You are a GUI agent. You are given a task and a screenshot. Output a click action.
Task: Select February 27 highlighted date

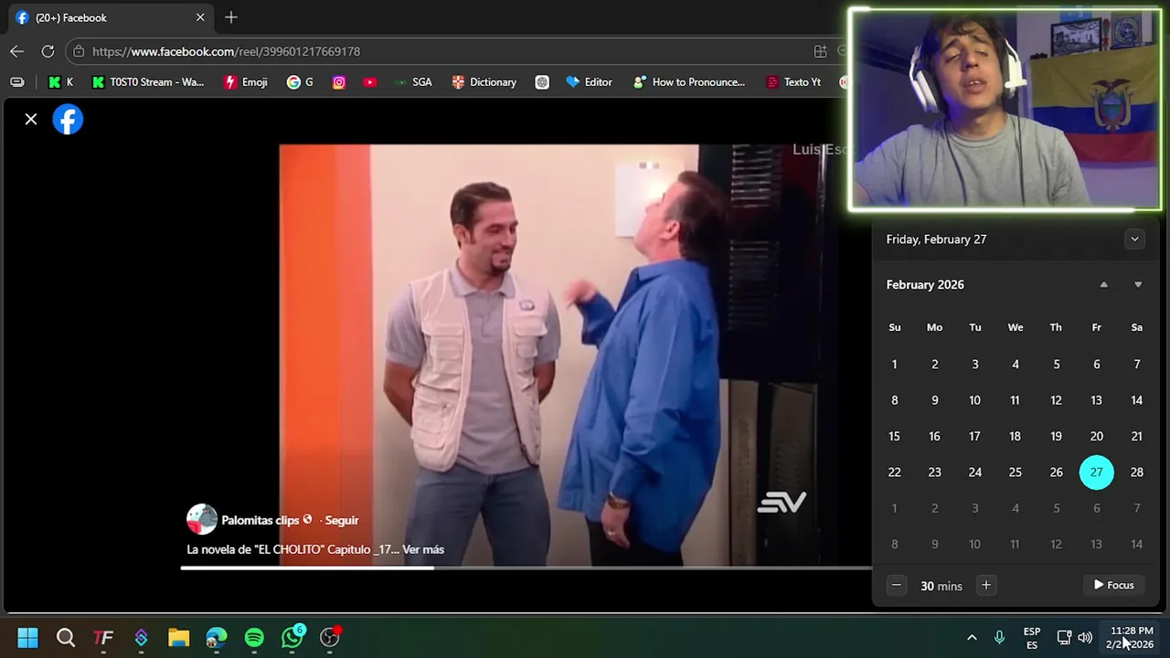click(x=1096, y=472)
